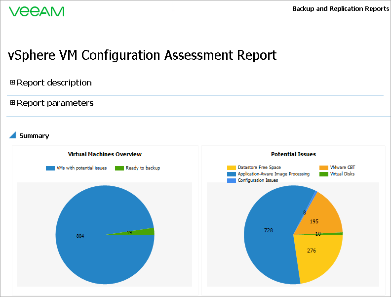Click the Potential Issues chart title
The image size is (391, 297).
294,154
